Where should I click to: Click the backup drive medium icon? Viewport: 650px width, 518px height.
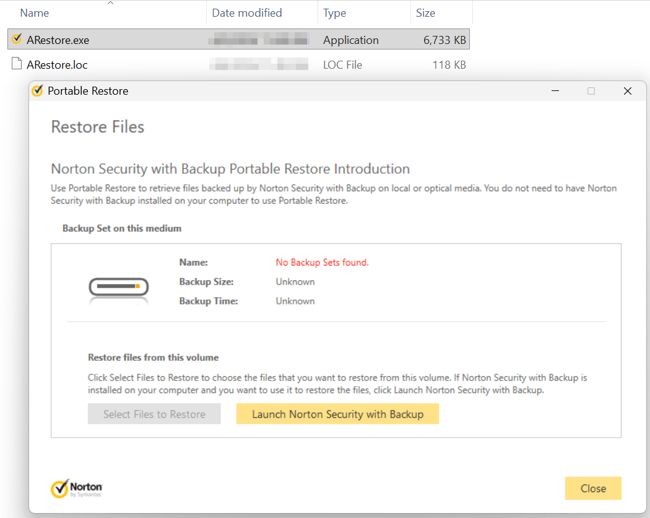[119, 288]
